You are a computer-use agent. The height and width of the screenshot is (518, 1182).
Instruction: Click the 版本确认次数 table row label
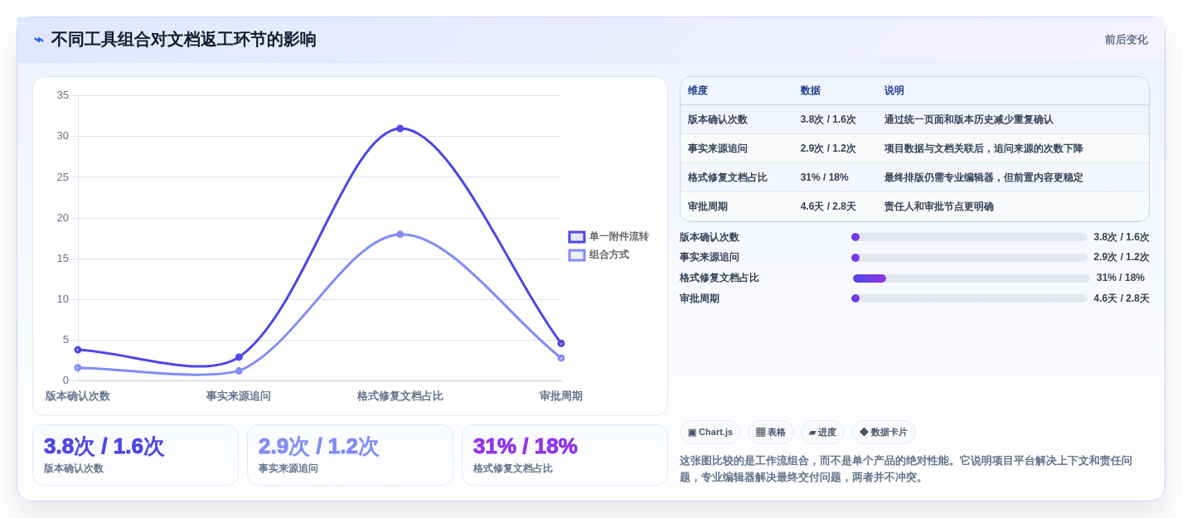point(718,119)
